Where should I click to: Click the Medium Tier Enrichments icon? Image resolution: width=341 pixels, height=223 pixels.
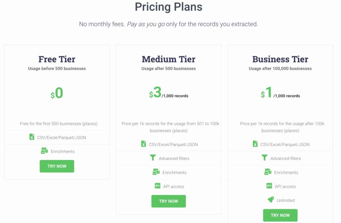click(x=156, y=172)
